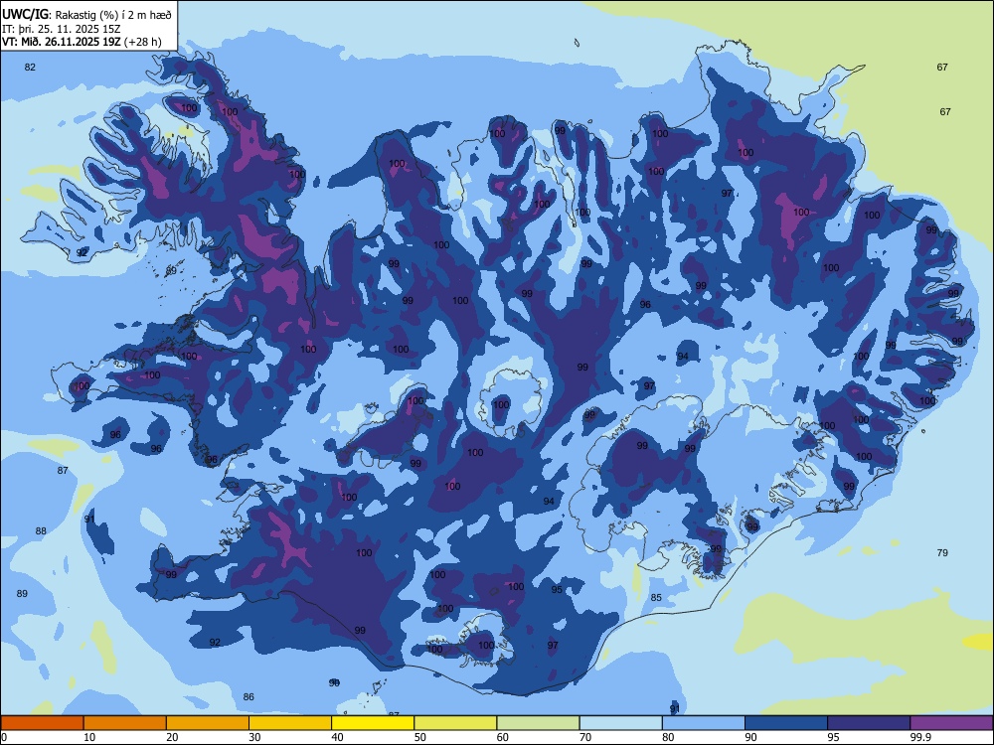Viewport: 994px width, 745px height.
Task: Click the light orange 20–30 legend swatch
Action: click(208, 723)
